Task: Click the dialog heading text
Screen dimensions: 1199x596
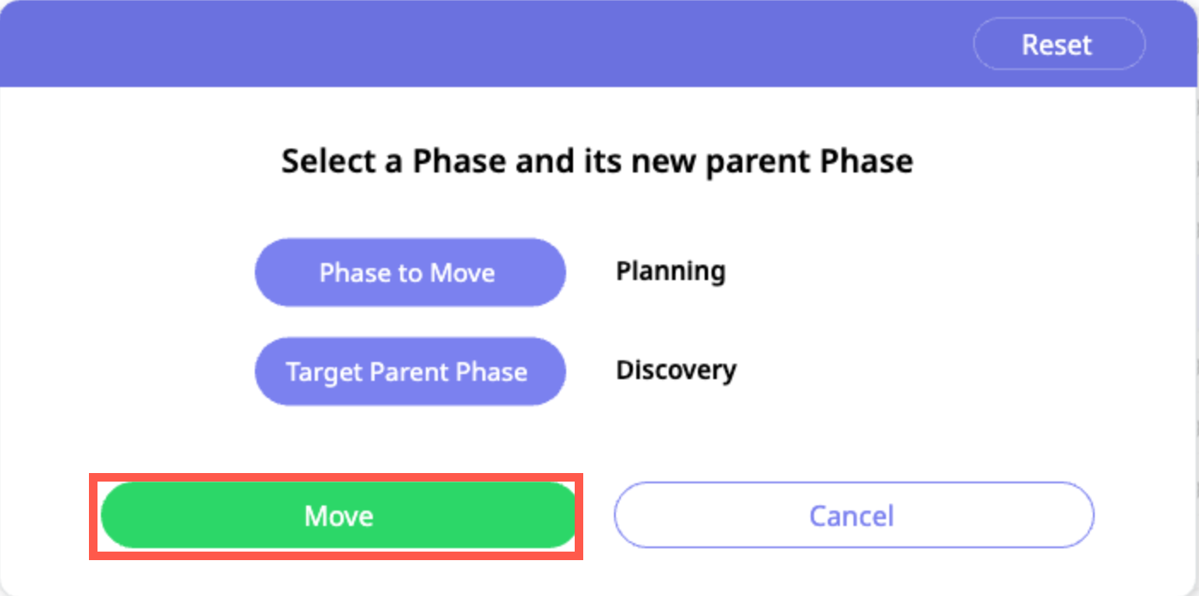Action: coord(597,161)
